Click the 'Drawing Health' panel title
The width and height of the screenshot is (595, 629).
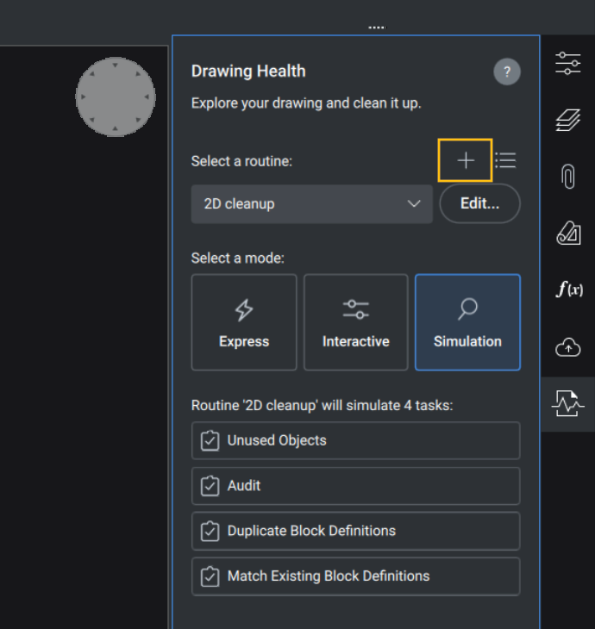tap(248, 72)
